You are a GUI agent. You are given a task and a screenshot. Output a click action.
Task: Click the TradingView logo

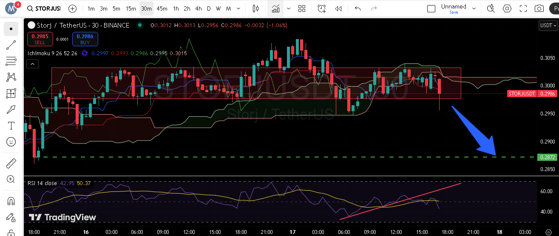(x=62, y=217)
